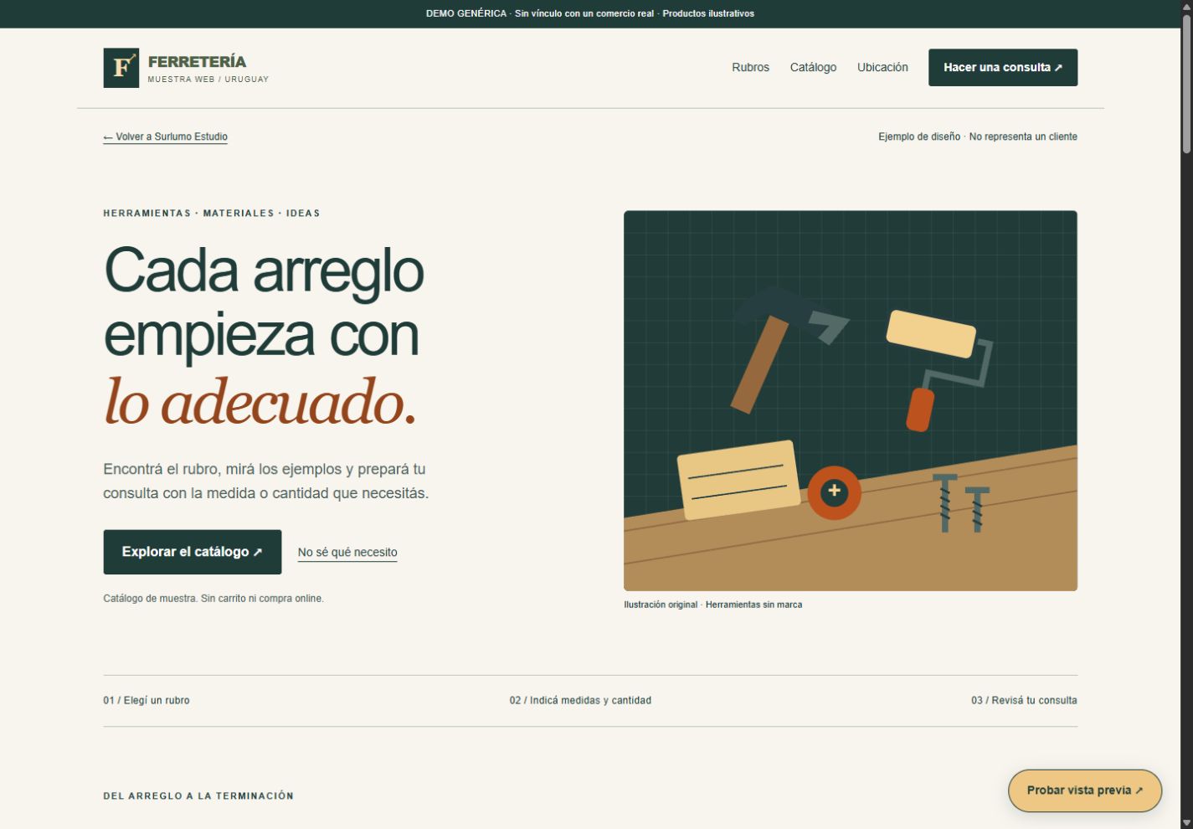Go to Catálogo in navigation
Screen dimensions: 1193x829
pos(813,68)
